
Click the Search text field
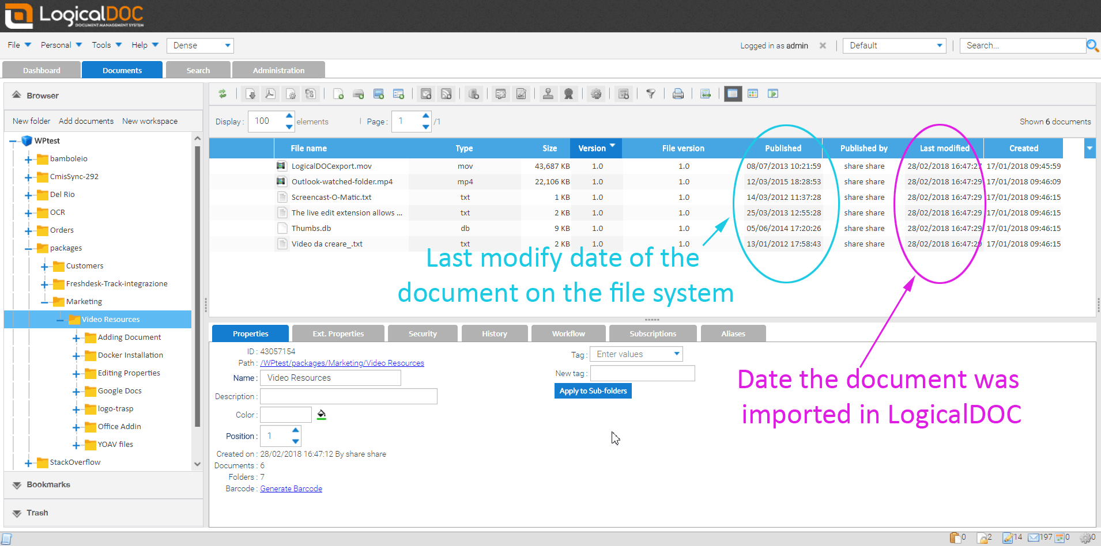click(1023, 45)
